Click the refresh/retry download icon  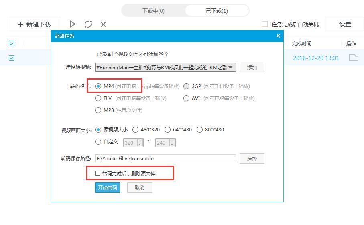coord(88,24)
